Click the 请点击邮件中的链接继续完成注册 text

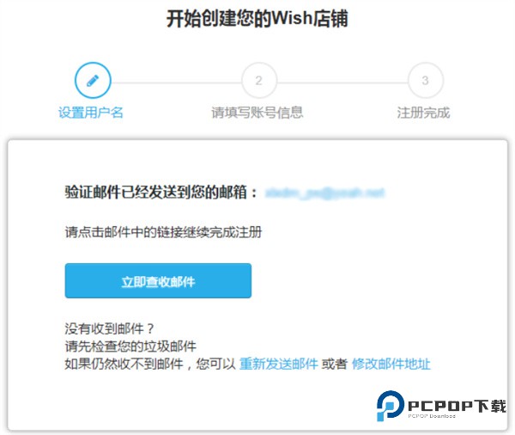[163, 232]
